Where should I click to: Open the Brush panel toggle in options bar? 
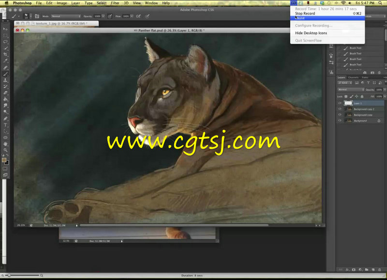coord(37,16)
